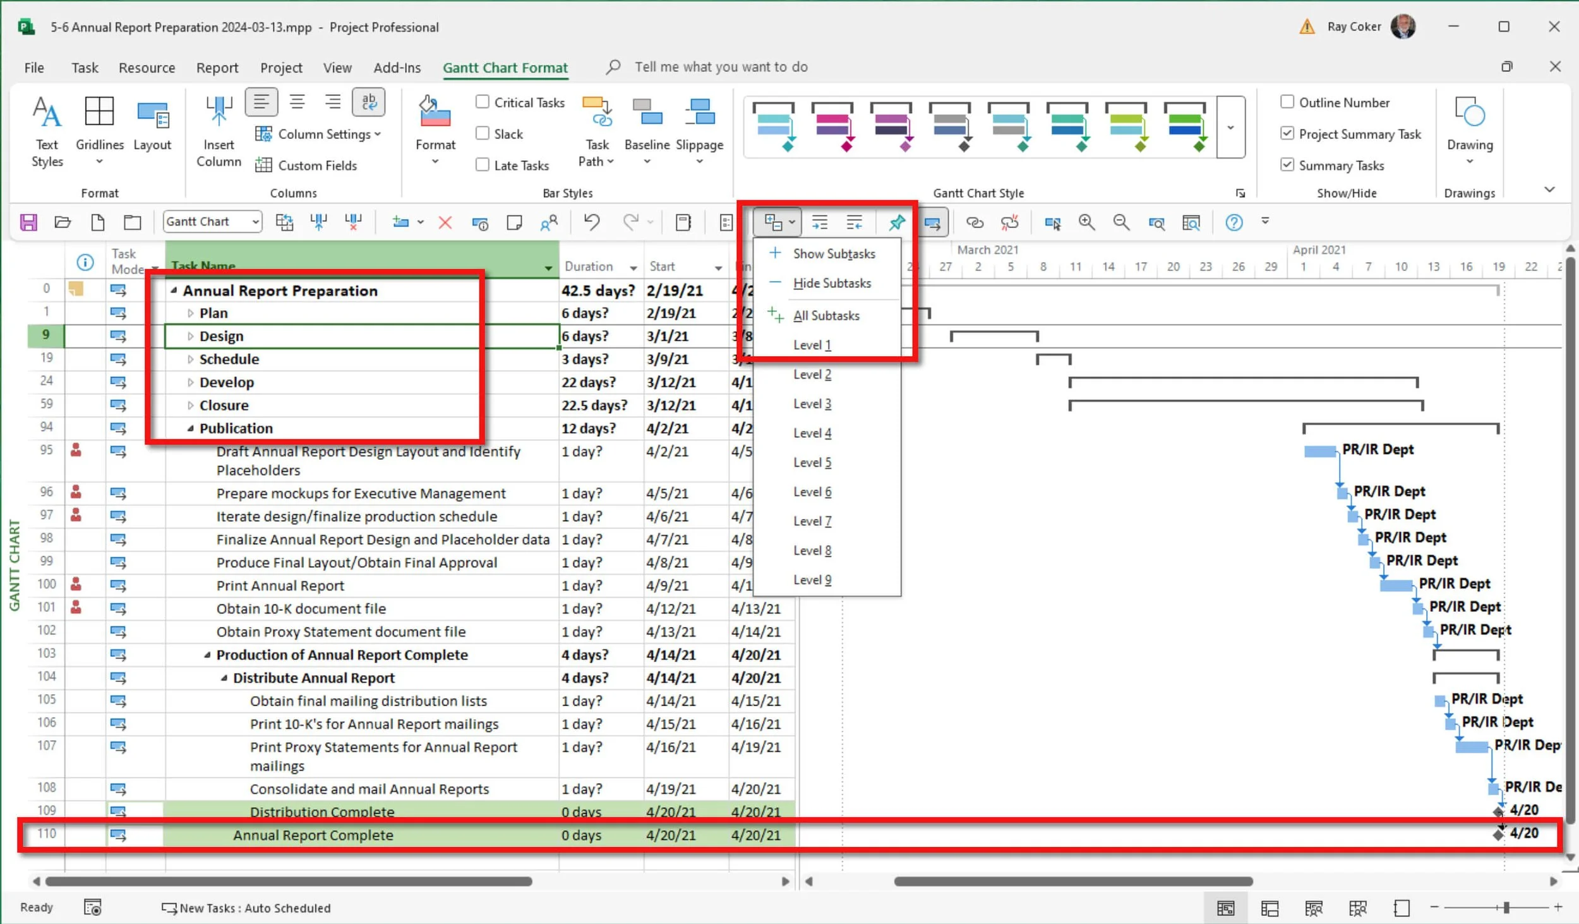The width and height of the screenshot is (1579, 924).
Task: Select the Duration cell of Develop
Action: (601, 383)
